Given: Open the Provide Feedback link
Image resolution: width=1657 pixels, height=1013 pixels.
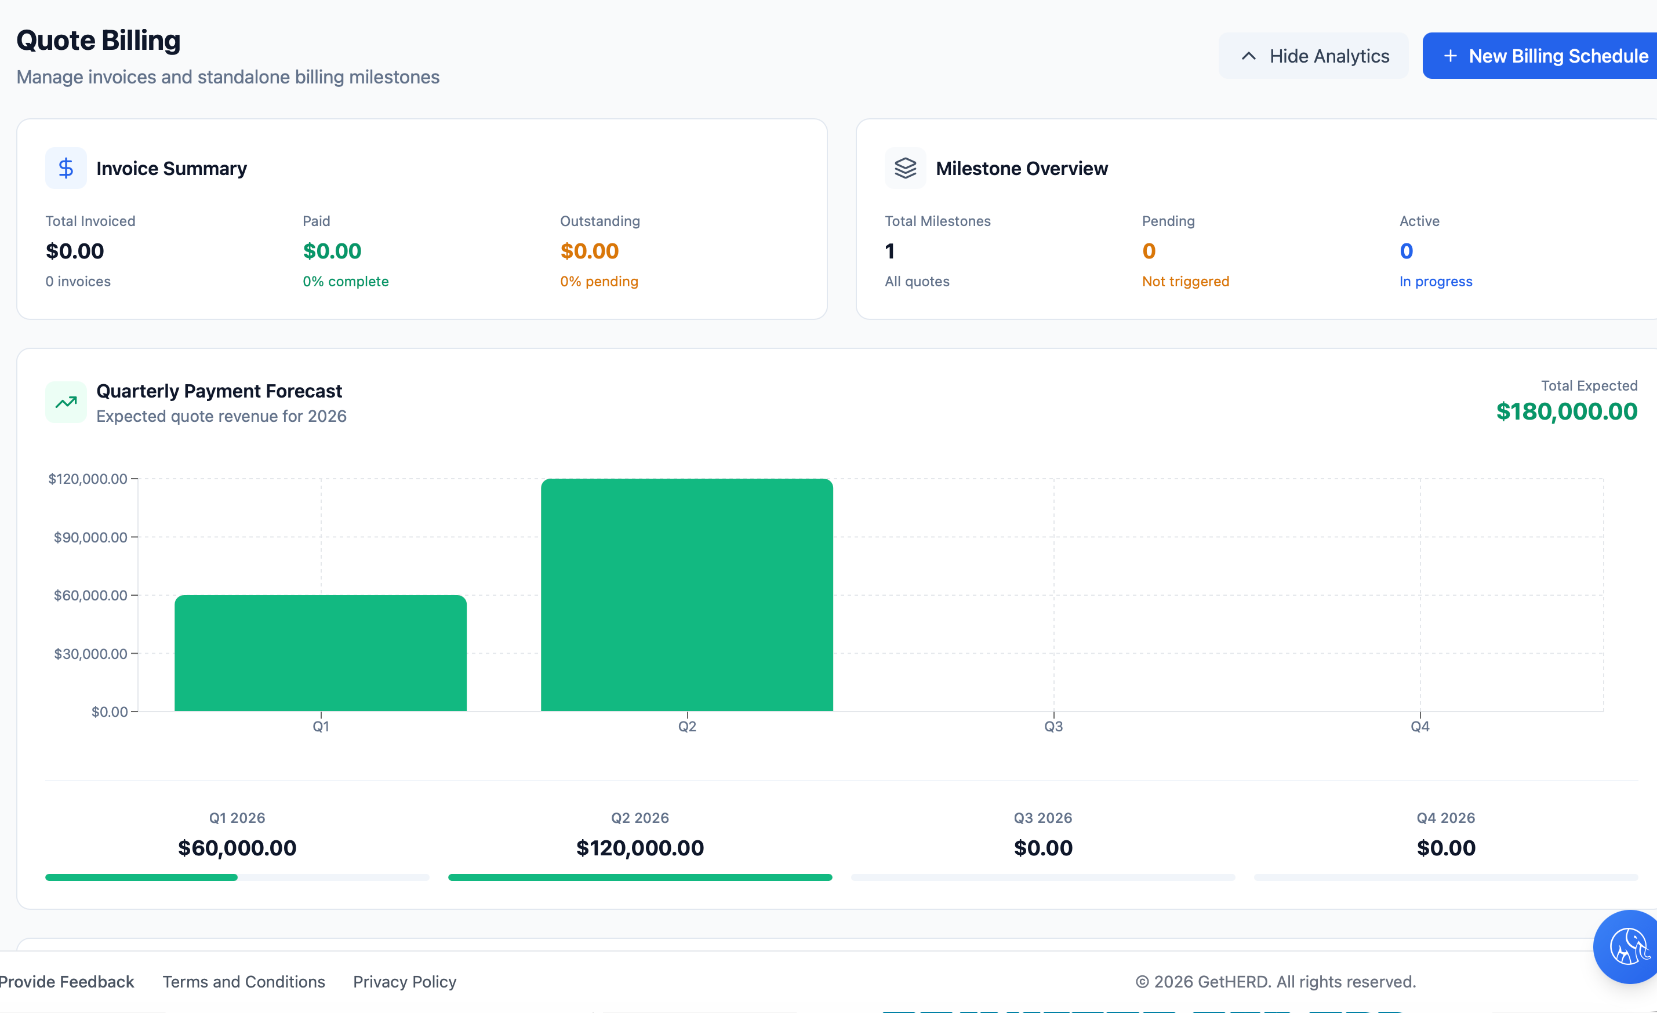Looking at the screenshot, I should pyautogui.click(x=67, y=981).
